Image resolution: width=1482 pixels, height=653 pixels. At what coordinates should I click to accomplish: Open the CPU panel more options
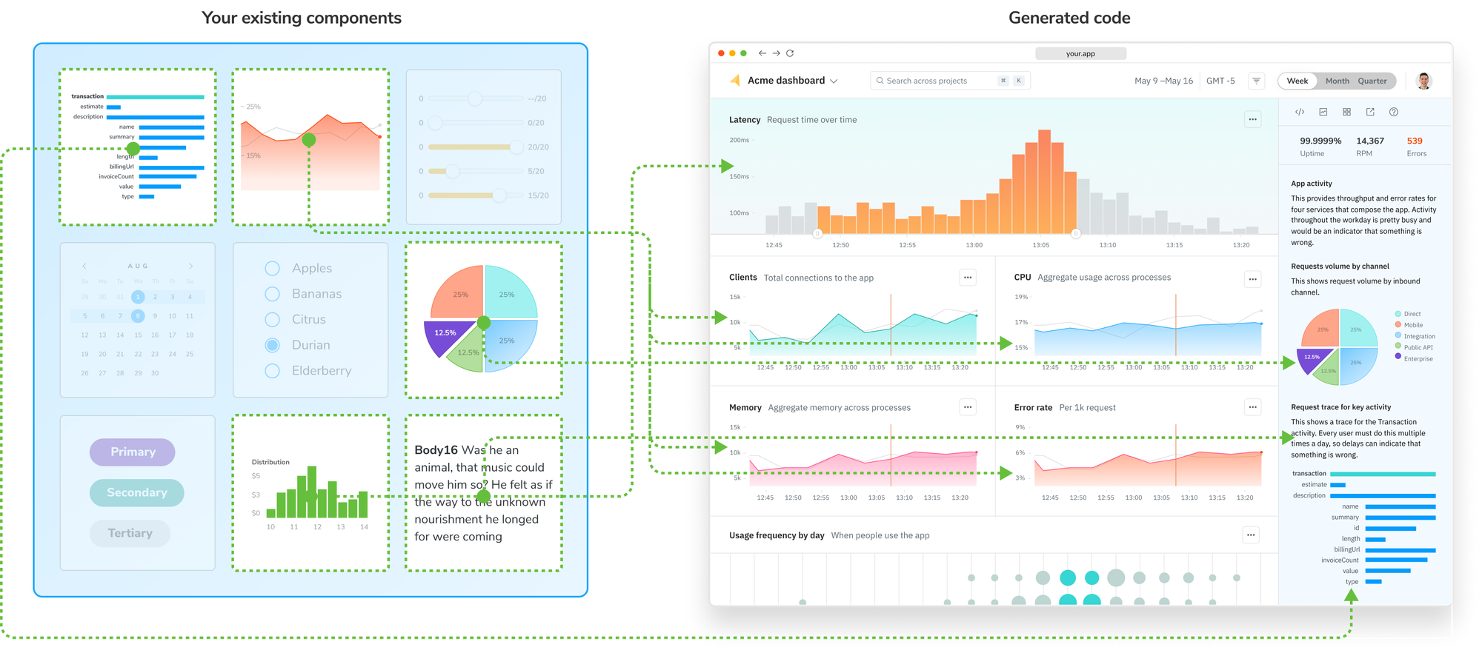tap(1252, 279)
